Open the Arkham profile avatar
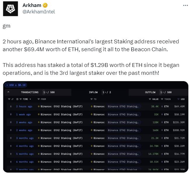The width and height of the screenshot is (193, 174). [x=10, y=9]
